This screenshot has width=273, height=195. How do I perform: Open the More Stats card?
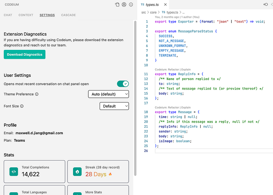pyautogui.click(x=98, y=190)
